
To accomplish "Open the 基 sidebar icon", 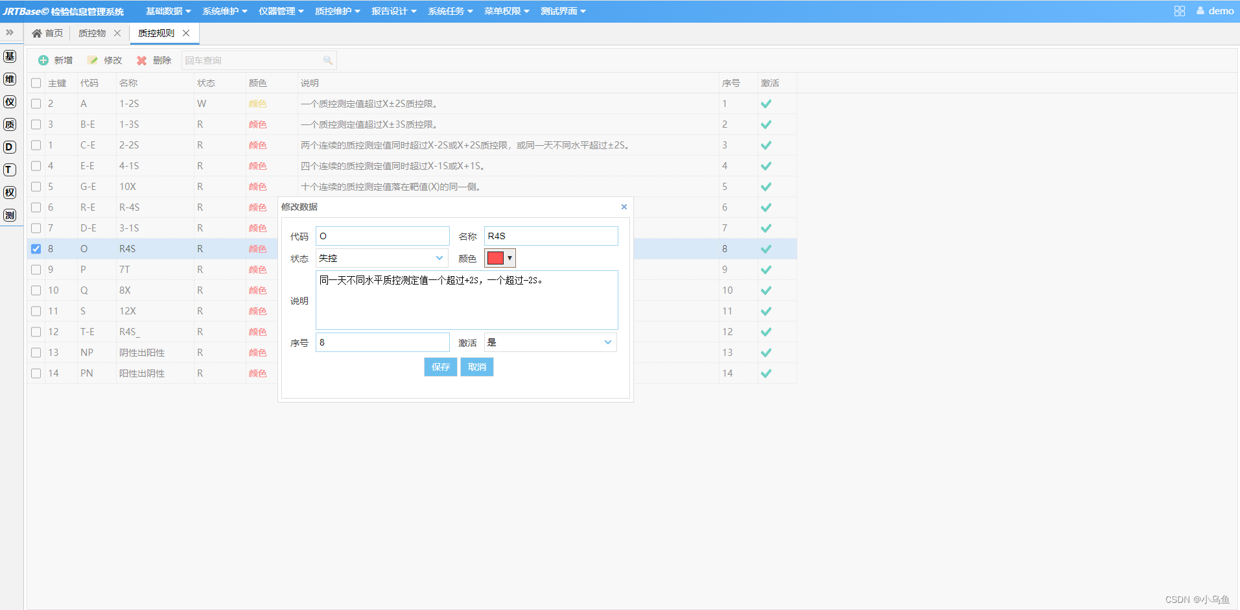I will [x=10, y=56].
